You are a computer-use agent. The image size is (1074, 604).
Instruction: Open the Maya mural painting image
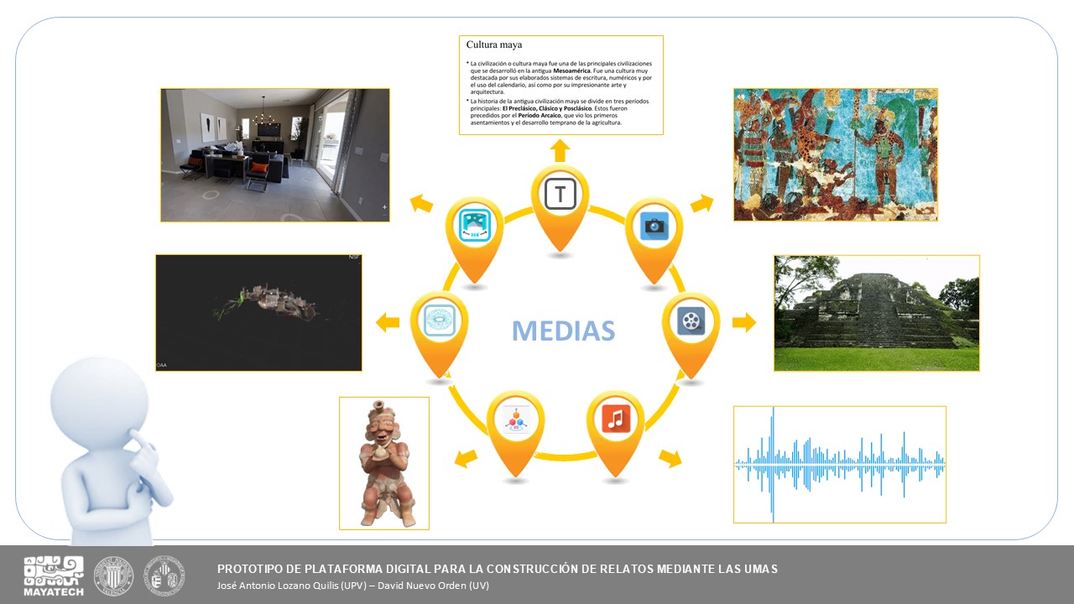click(x=835, y=154)
